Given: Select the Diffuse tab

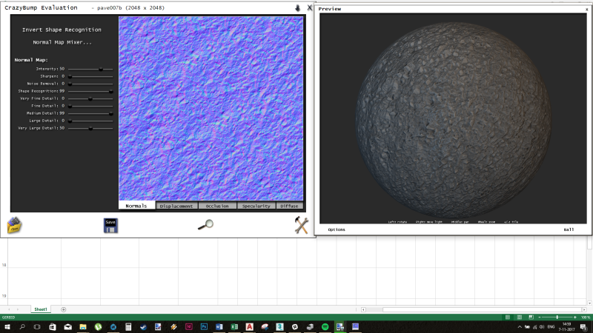Looking at the screenshot, I should [x=289, y=206].
